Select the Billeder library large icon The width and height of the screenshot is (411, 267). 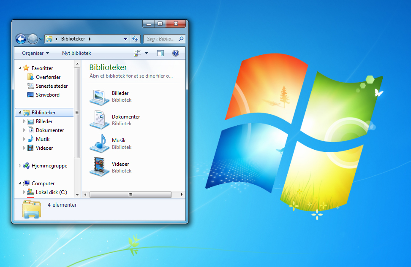point(99,97)
